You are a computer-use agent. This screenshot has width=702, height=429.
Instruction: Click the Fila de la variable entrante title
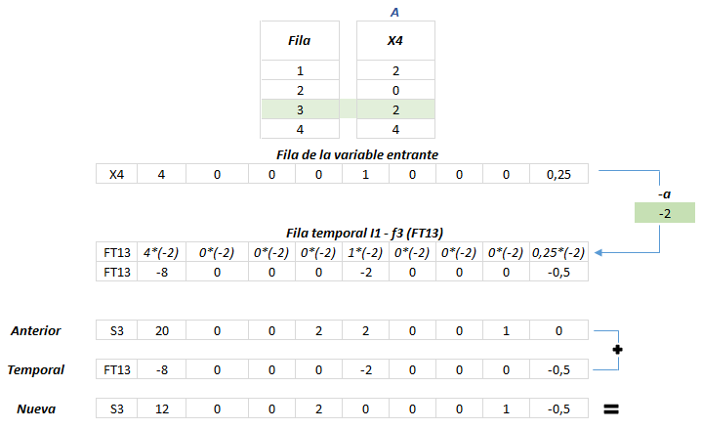tap(357, 154)
